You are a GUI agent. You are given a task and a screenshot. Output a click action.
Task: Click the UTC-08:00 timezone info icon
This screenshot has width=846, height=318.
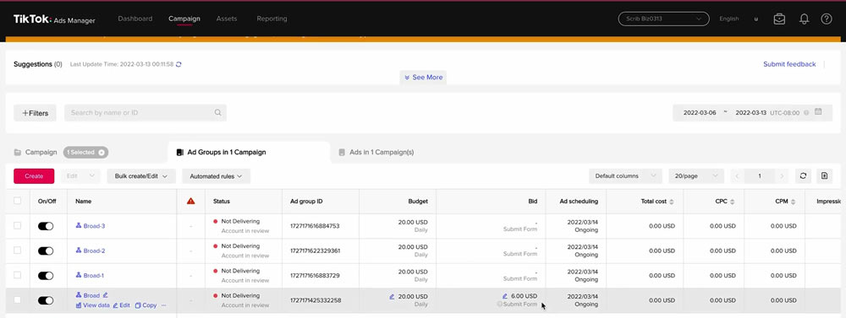point(806,113)
